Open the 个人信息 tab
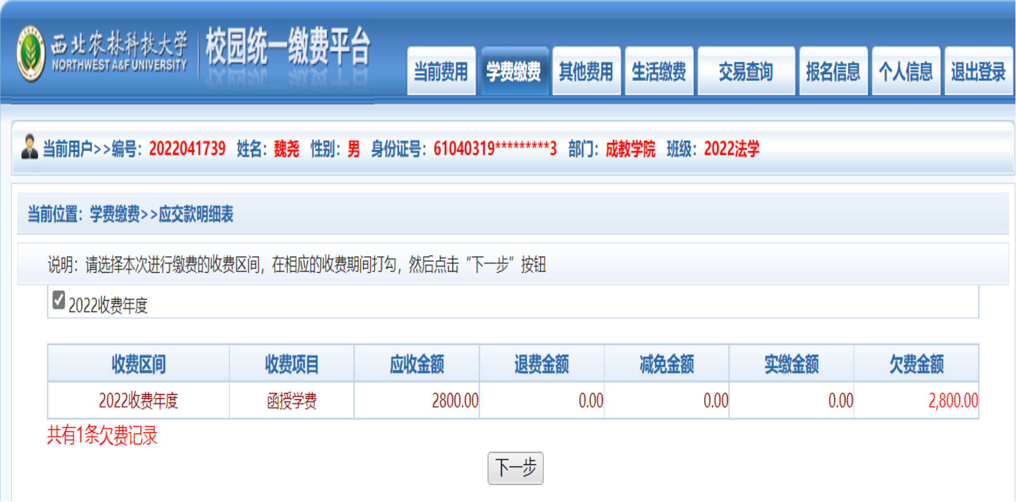 click(906, 72)
